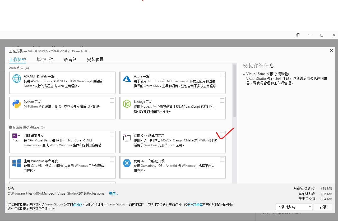Enable the 使用 C++ 的桌面开发 checkbox
The image size is (338, 221).
(x=222, y=134)
